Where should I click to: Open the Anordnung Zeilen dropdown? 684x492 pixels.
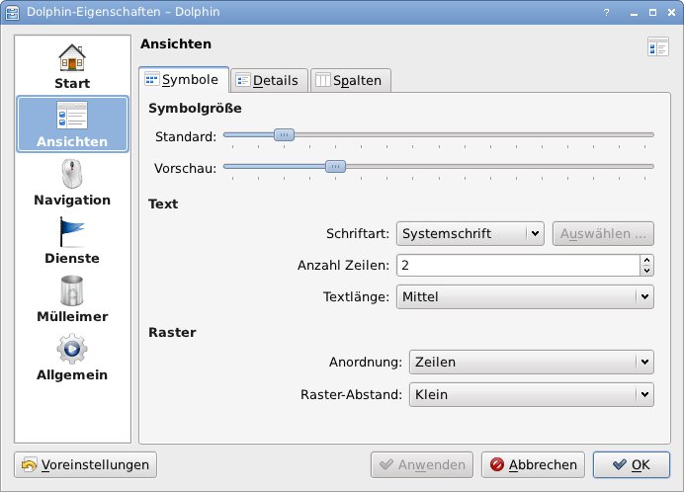[532, 362]
